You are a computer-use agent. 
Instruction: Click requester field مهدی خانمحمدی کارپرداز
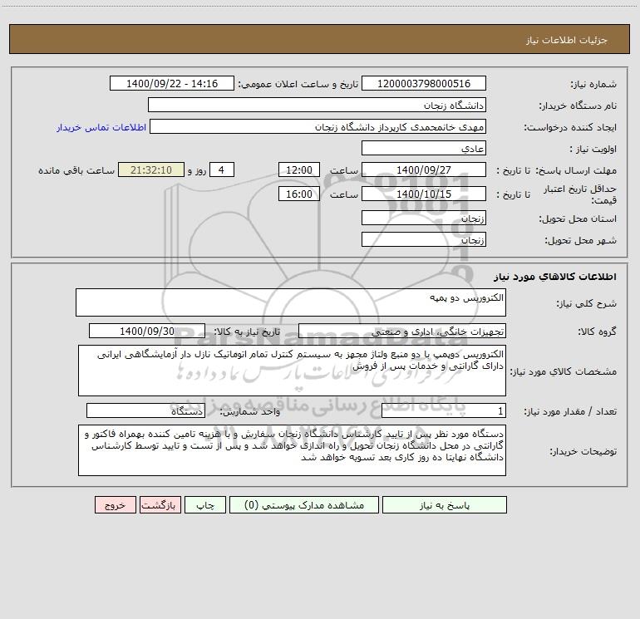(318, 126)
